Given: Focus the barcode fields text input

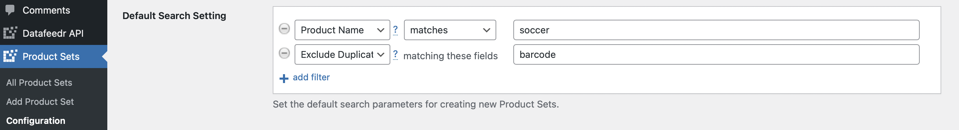Looking at the screenshot, I should (716, 54).
